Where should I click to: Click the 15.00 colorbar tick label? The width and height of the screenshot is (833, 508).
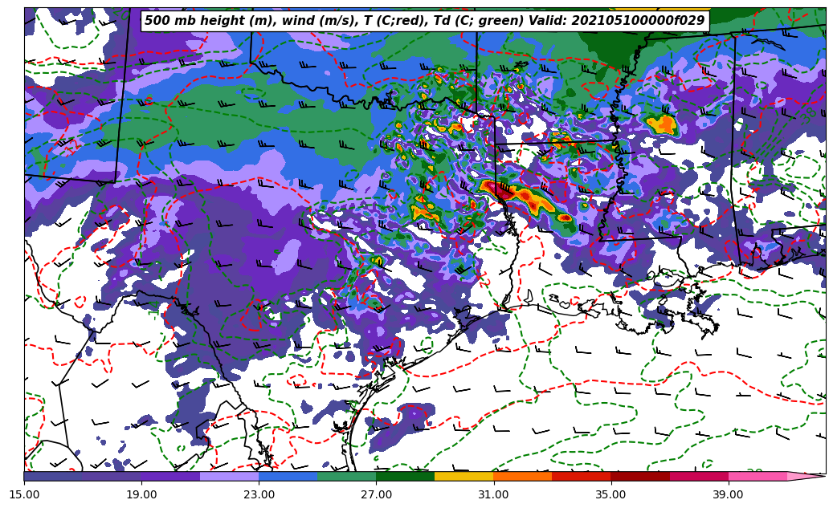click(x=24, y=494)
